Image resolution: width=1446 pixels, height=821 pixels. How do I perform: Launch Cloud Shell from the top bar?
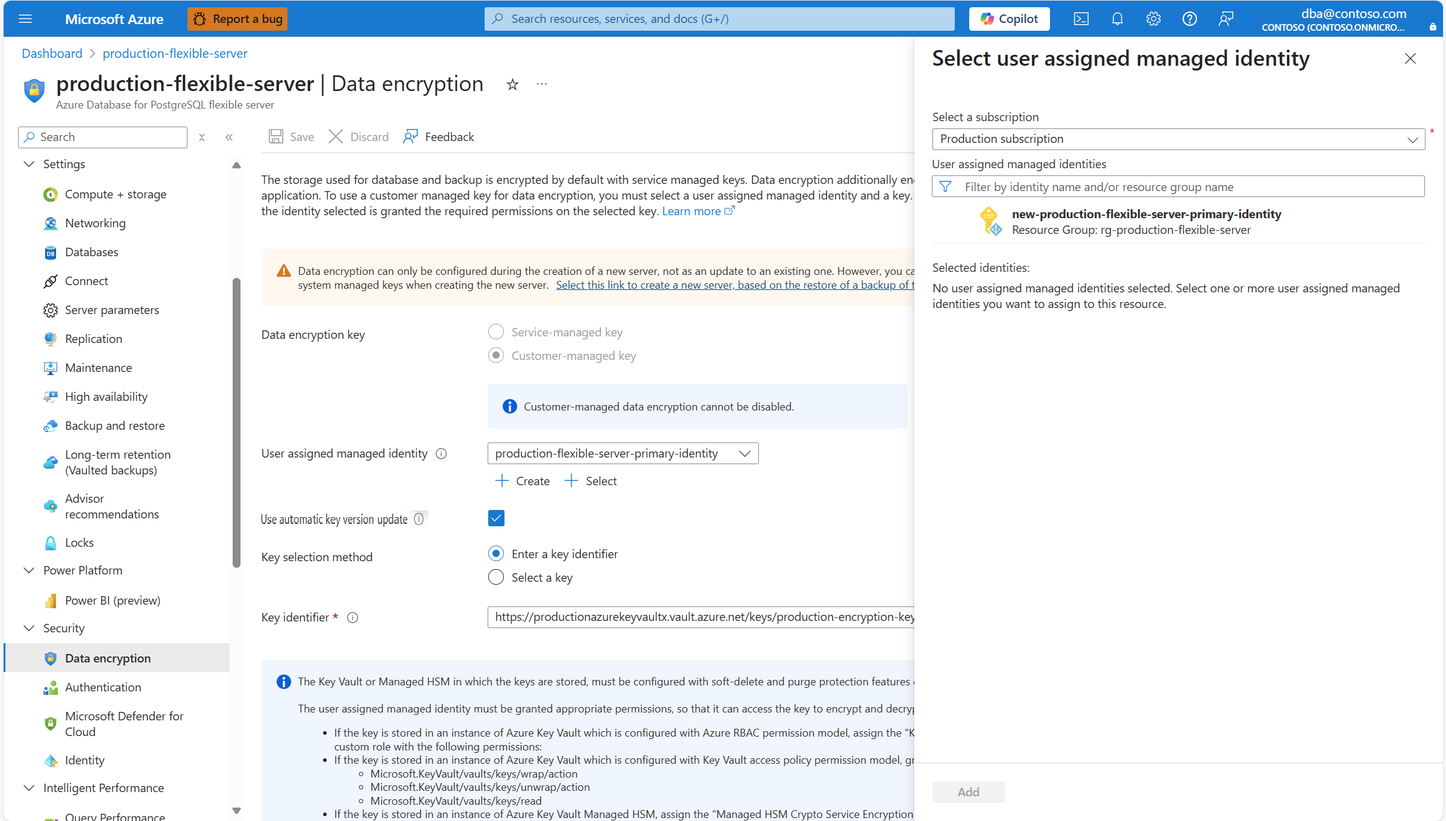[1081, 19]
